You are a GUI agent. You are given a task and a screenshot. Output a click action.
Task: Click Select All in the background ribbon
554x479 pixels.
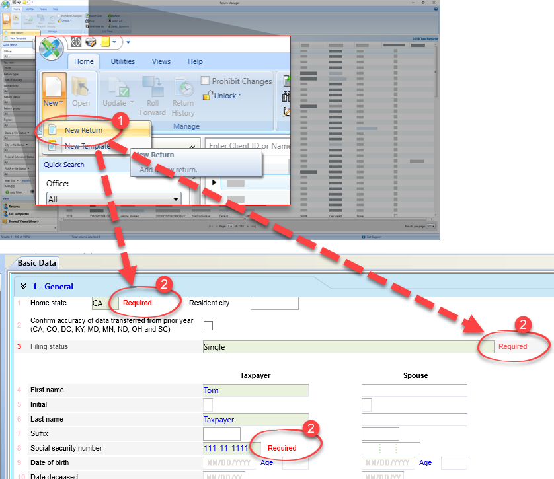click(x=114, y=21)
